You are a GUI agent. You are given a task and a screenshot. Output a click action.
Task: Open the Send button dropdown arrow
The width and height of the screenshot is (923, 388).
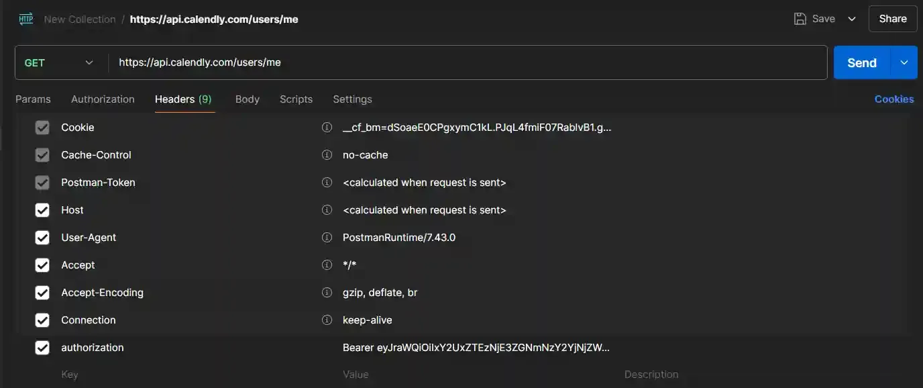pos(904,62)
